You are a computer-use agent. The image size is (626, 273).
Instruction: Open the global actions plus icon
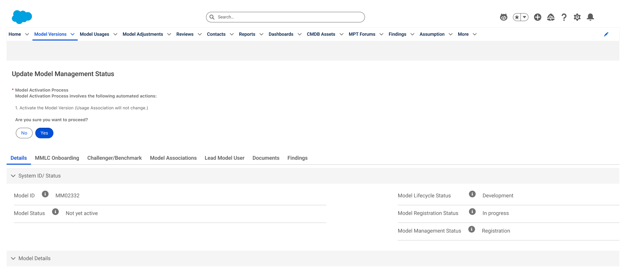coord(538,17)
